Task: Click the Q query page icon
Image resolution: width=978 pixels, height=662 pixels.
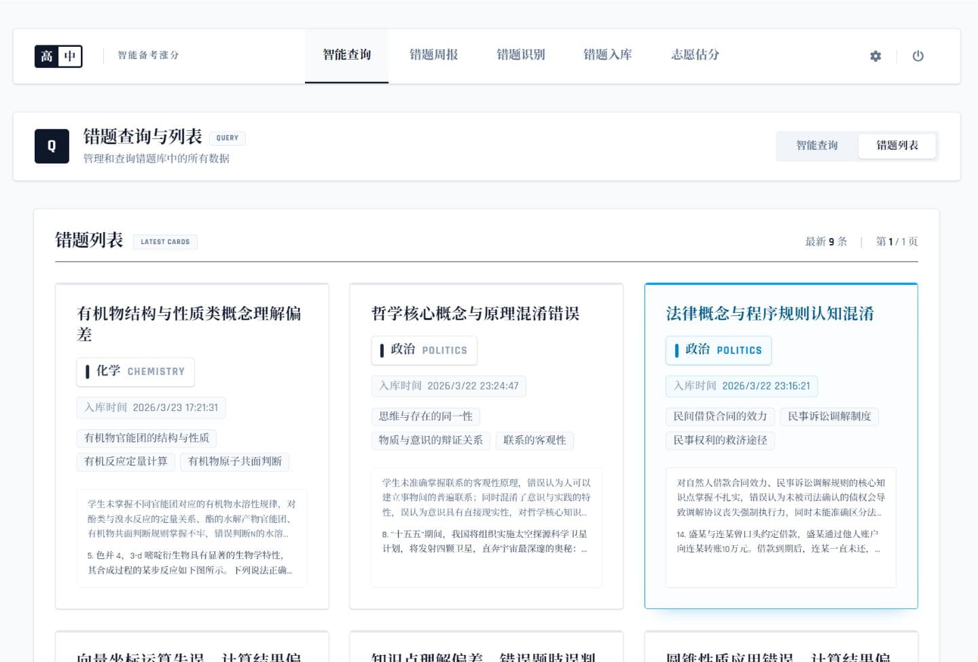Action: (x=52, y=146)
